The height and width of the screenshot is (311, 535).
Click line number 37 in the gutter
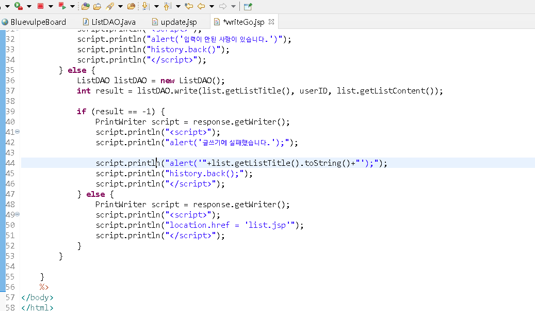pos(10,91)
